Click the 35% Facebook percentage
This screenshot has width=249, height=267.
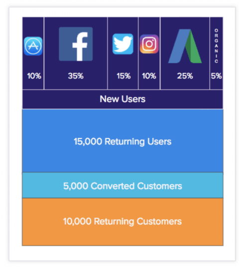point(76,76)
